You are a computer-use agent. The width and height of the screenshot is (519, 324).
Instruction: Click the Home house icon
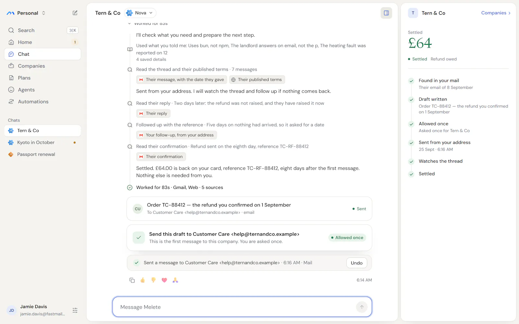tap(11, 42)
